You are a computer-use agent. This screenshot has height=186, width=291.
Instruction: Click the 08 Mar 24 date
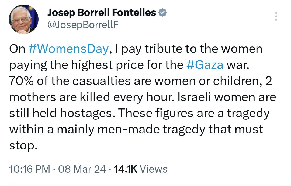tap(82, 169)
